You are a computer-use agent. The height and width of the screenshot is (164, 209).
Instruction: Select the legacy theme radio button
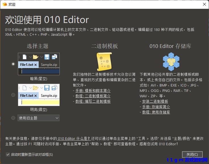click(x=13, y=118)
